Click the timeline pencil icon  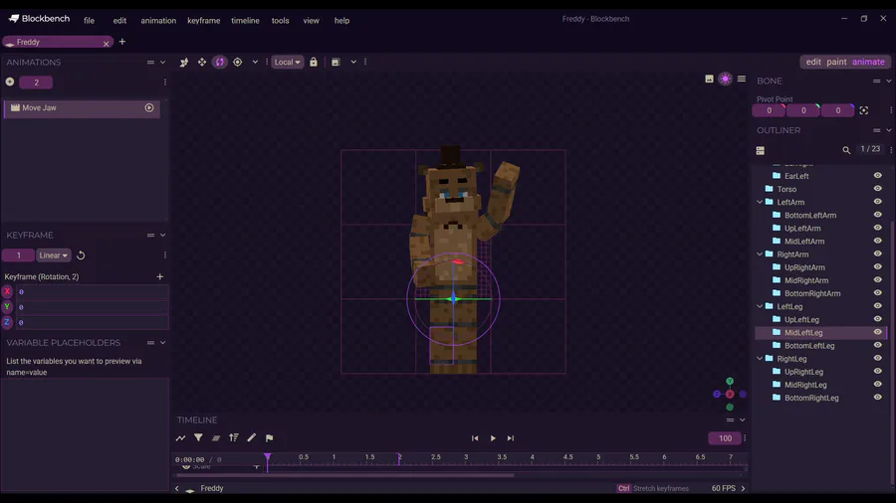252,438
